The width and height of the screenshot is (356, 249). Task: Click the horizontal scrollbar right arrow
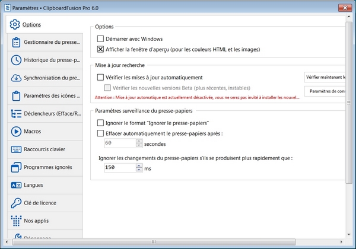[341, 242]
